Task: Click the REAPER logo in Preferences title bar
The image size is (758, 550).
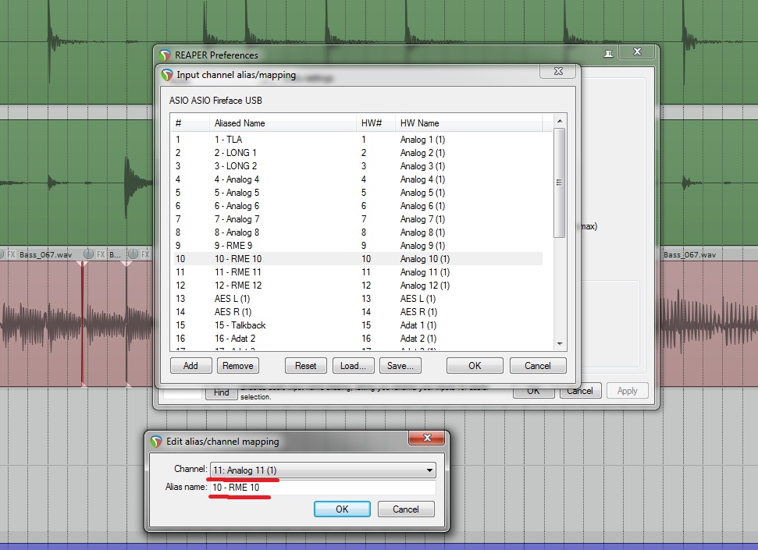Action: pos(165,55)
